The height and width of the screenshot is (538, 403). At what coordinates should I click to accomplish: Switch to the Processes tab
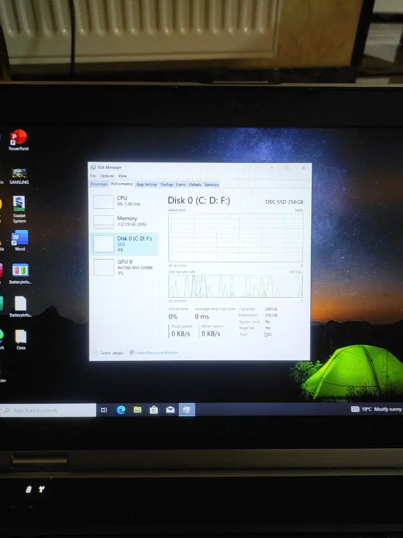(99, 184)
